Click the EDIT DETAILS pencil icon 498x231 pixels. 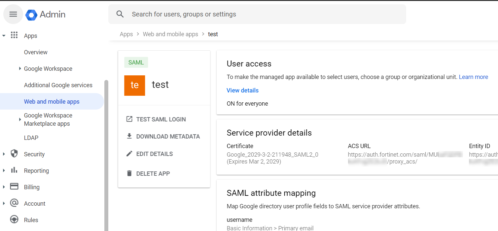(129, 153)
